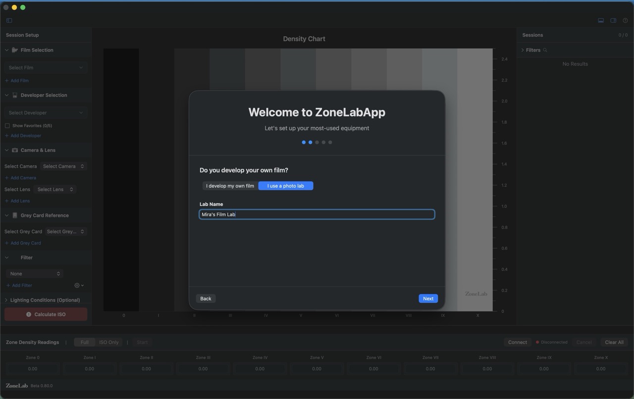Viewport: 634px width, 399px height.
Task: Open the Select Grey Card dropdown
Action: (x=66, y=231)
